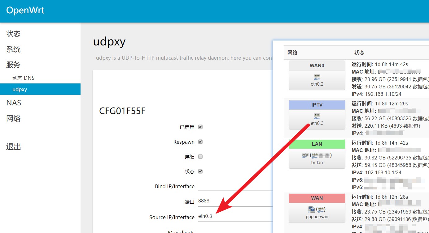Click WAN0 发送 30.75 GB value
This screenshot has width=429, height=233.
390,87
